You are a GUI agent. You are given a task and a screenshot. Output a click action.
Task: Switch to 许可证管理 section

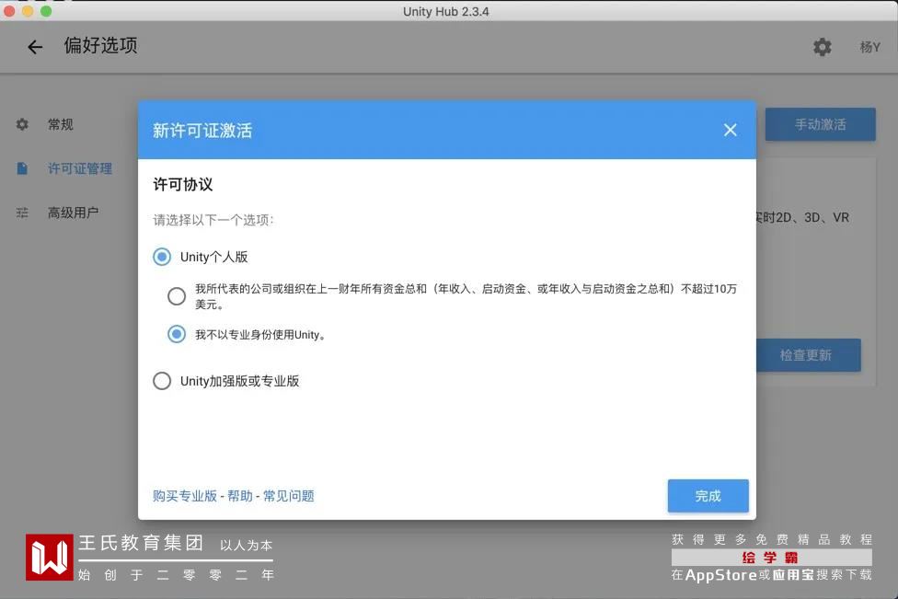pyautogui.click(x=80, y=168)
